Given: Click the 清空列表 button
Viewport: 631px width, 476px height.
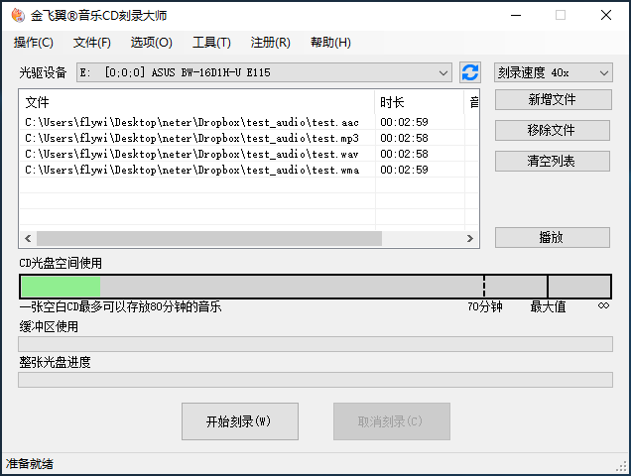Looking at the screenshot, I should (x=552, y=161).
